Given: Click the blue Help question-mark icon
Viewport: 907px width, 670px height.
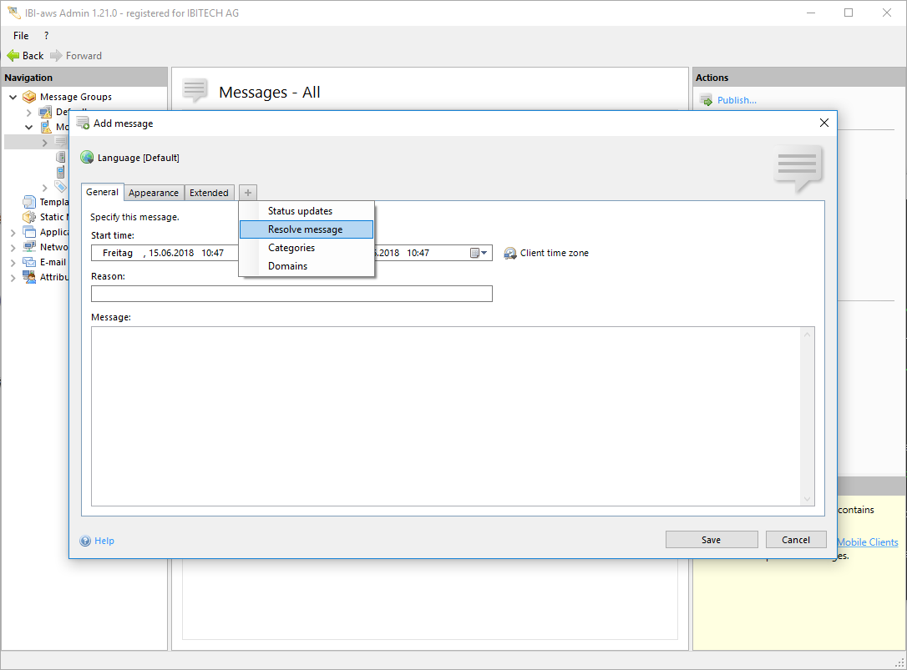Looking at the screenshot, I should [85, 541].
